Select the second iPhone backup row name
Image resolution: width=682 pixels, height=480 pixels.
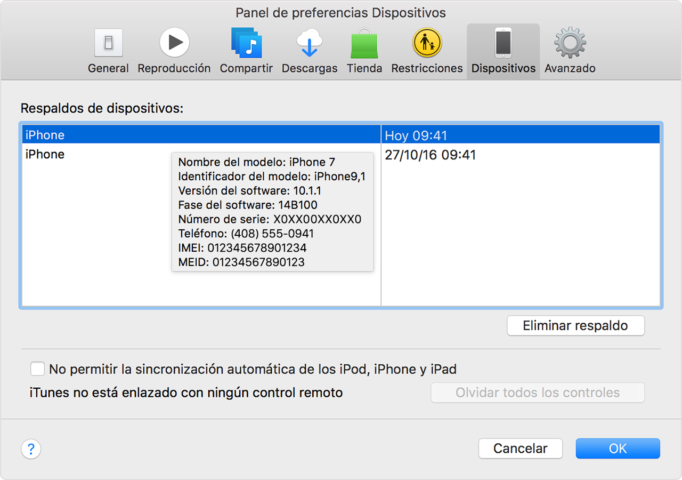[x=45, y=155]
